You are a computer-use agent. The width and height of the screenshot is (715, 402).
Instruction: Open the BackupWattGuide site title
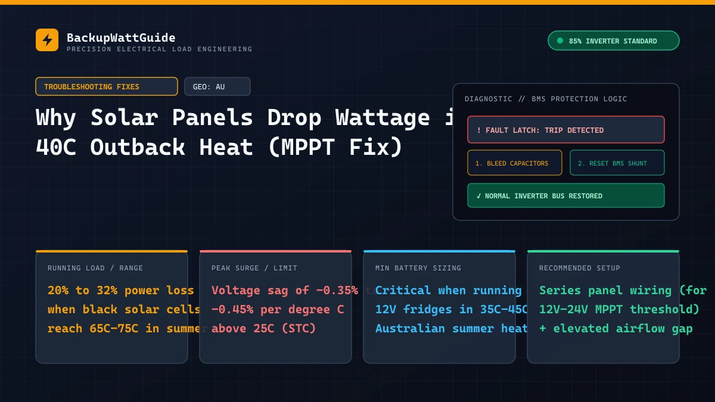coord(121,38)
